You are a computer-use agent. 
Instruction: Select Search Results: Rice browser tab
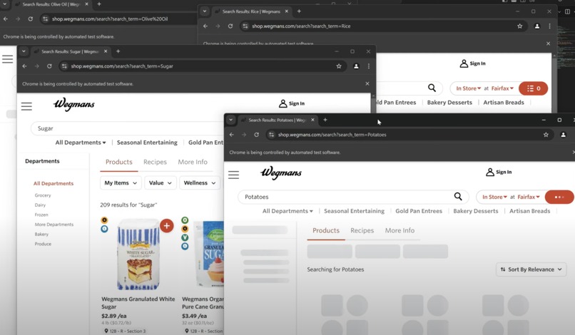[x=251, y=11]
